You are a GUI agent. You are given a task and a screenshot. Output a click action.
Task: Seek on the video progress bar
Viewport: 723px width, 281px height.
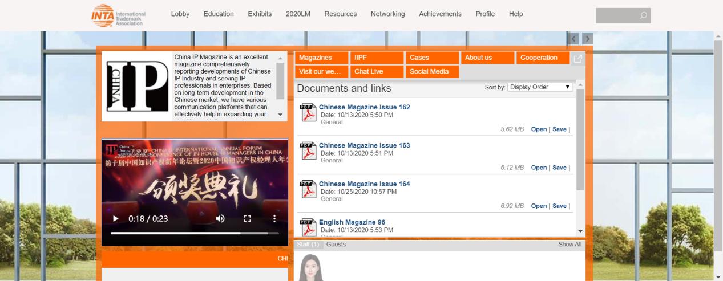click(x=195, y=233)
